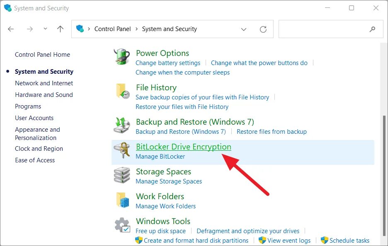
Task: Click in the Control Panel search box
Action: (x=331, y=29)
